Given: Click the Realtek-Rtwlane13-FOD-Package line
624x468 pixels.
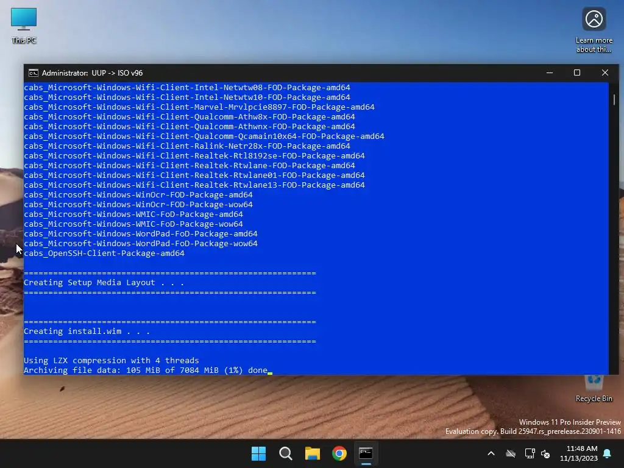Looking at the screenshot, I should click(194, 185).
